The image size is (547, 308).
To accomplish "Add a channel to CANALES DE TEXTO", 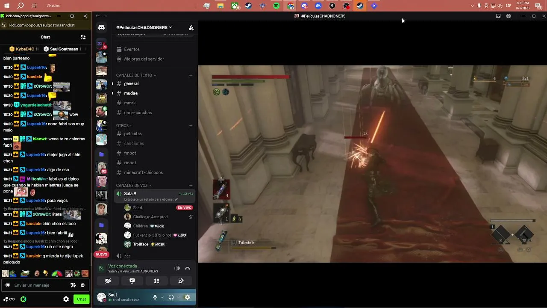I will (x=191, y=75).
